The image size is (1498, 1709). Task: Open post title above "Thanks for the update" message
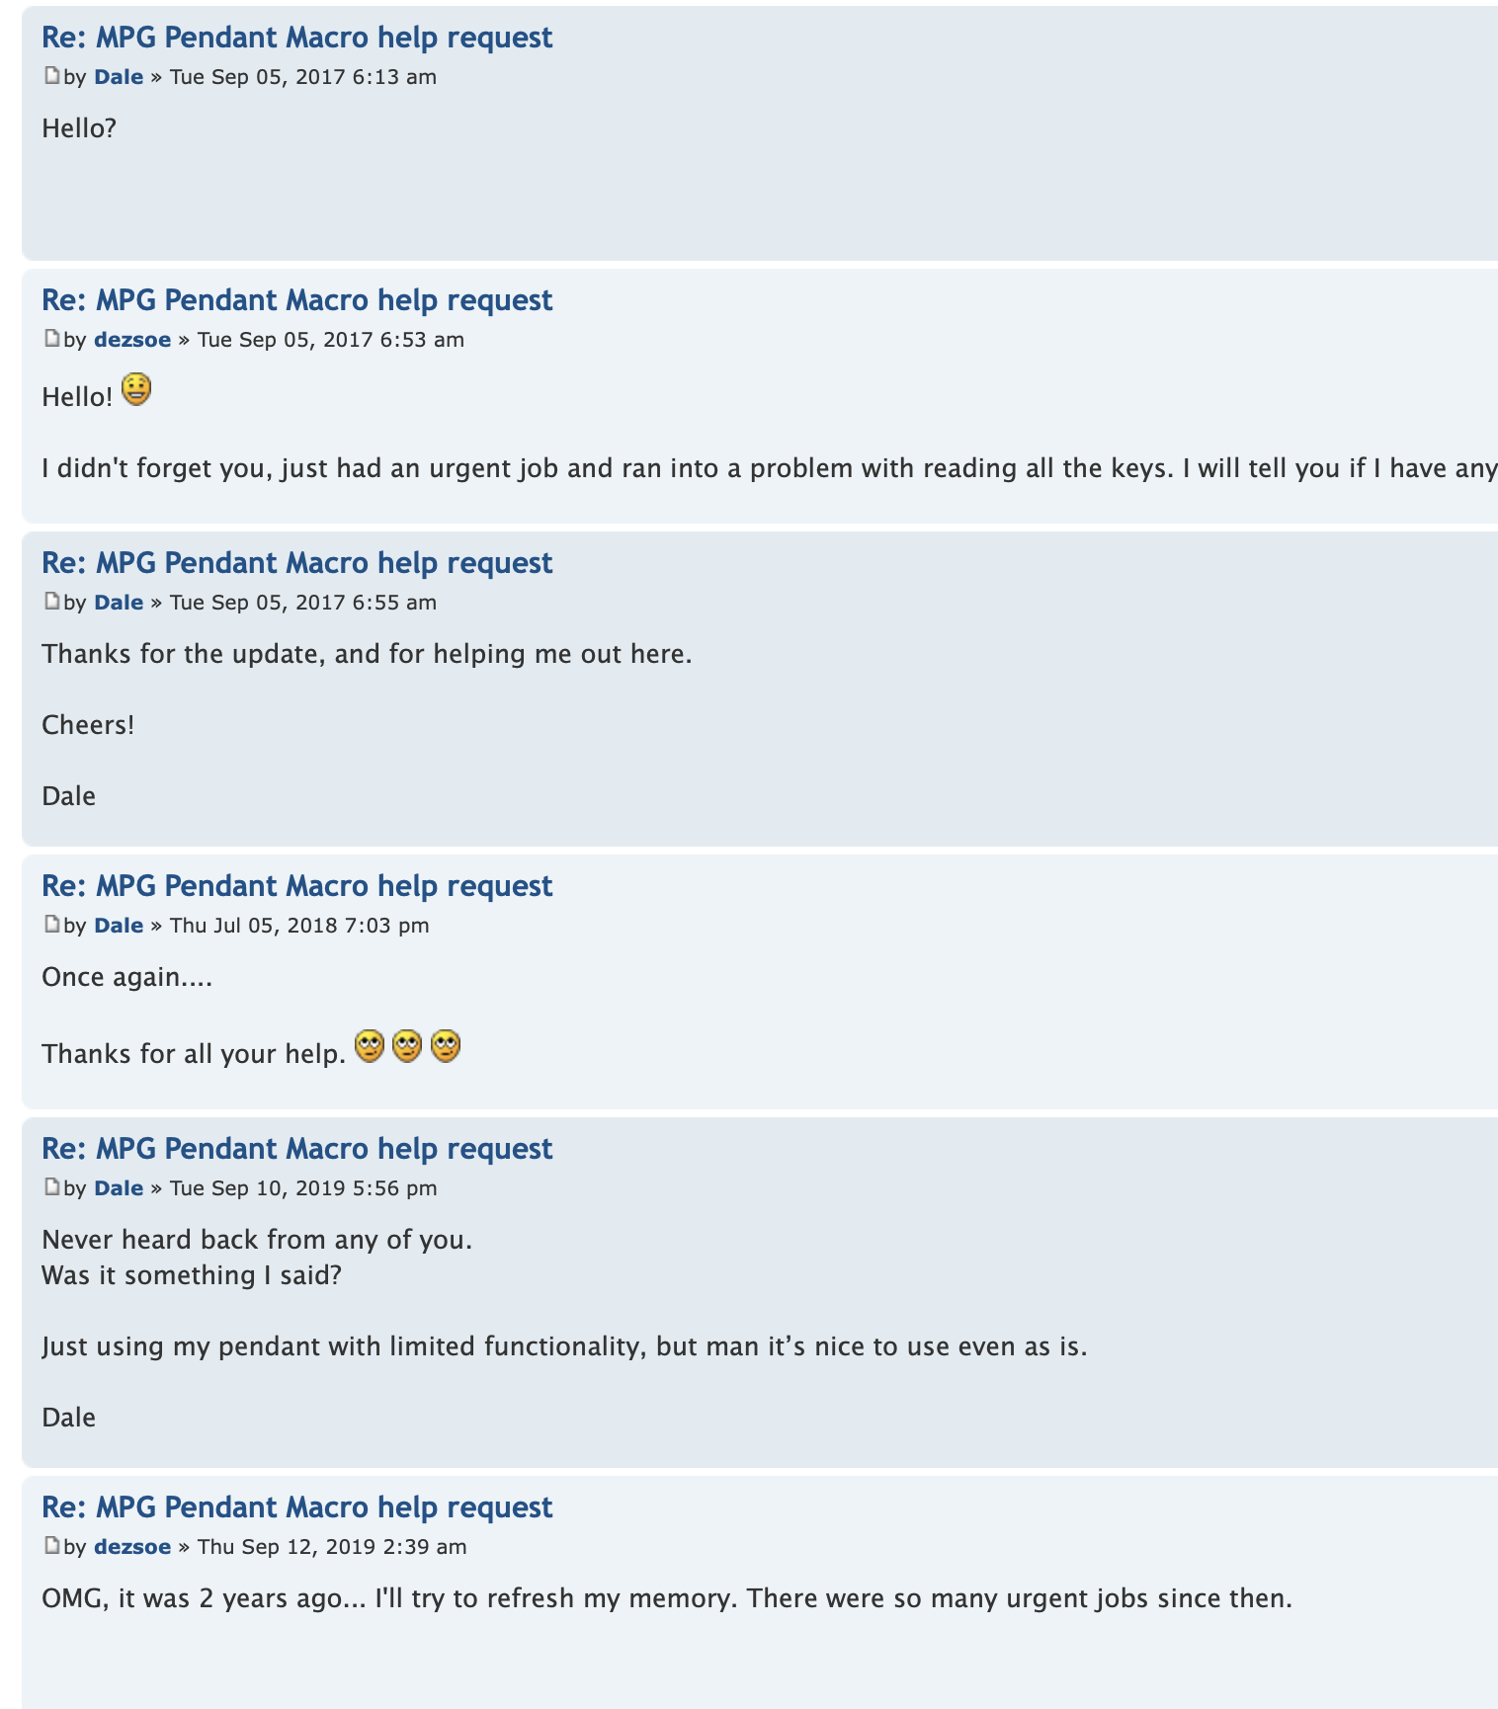click(297, 563)
